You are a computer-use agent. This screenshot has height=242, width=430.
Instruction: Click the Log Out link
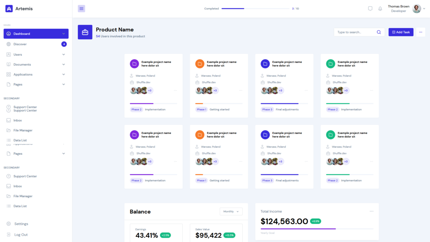click(x=21, y=235)
